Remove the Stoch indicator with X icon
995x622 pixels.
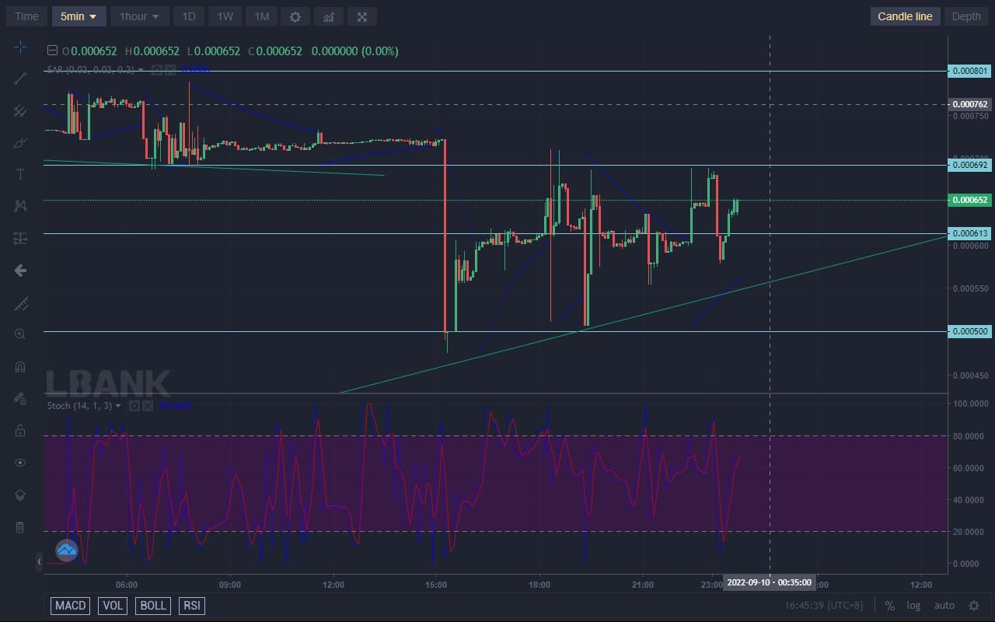tap(146, 406)
